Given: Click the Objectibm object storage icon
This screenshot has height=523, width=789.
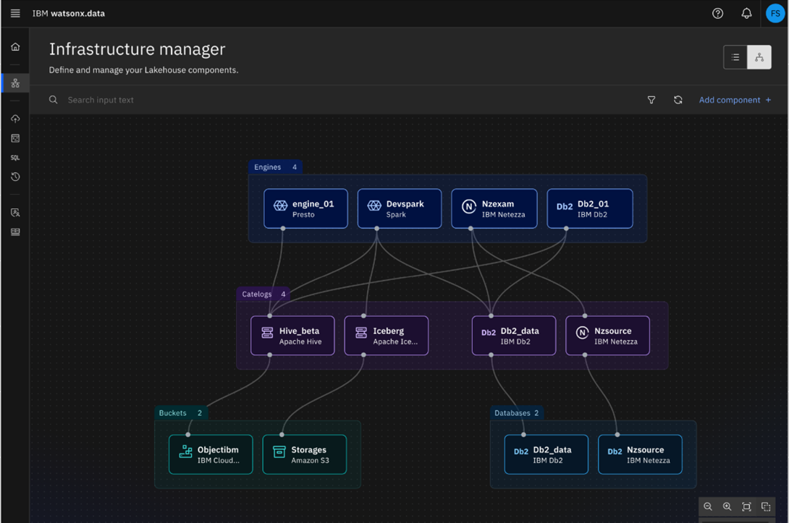Looking at the screenshot, I should coord(186,451).
